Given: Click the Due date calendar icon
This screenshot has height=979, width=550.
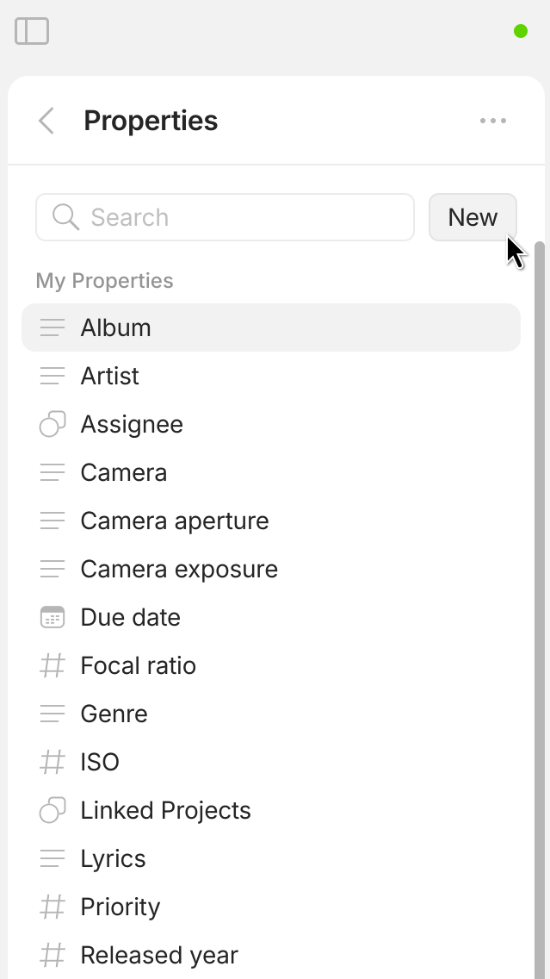Looking at the screenshot, I should point(53,618).
